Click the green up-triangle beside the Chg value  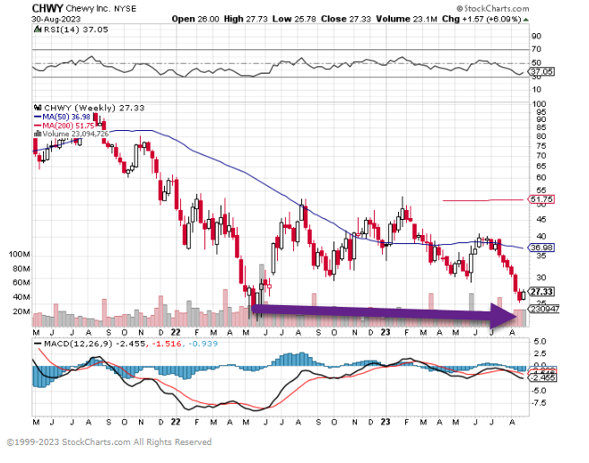[x=526, y=20]
